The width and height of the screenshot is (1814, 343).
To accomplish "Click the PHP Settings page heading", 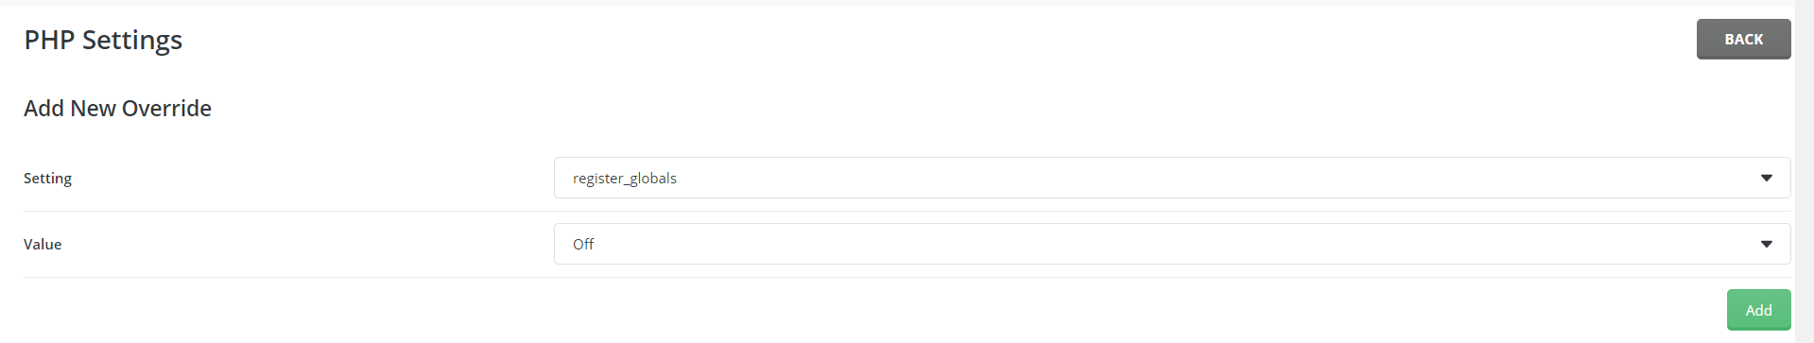I will (103, 40).
